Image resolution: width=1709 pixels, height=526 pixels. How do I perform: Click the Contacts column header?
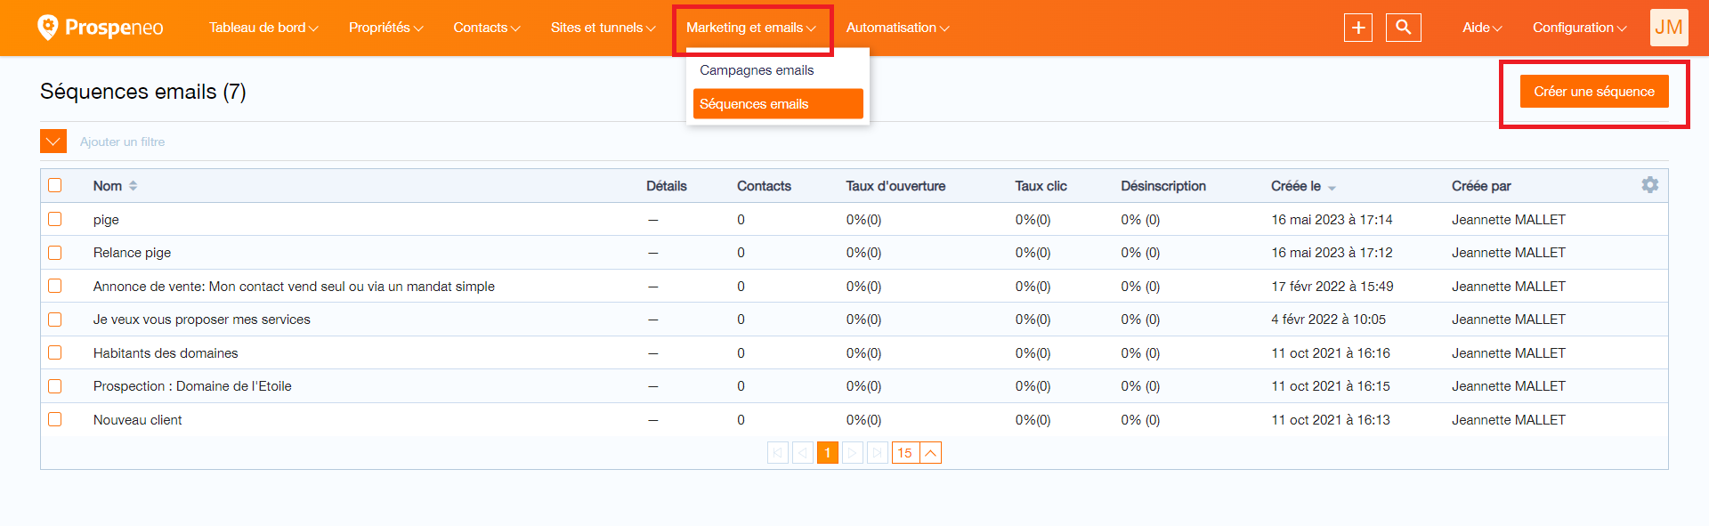764,186
